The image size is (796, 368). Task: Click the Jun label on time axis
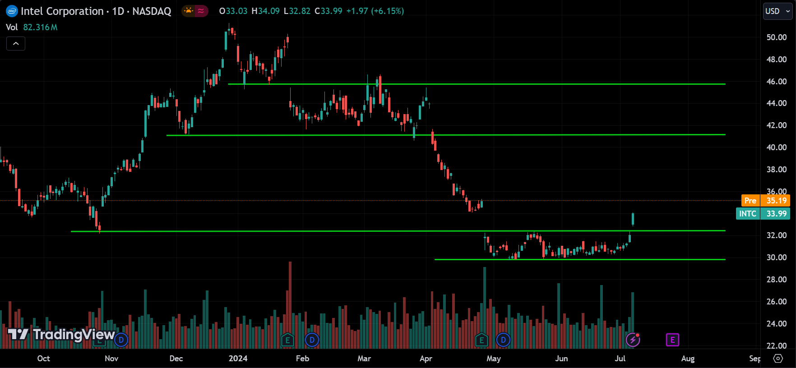(x=561, y=359)
